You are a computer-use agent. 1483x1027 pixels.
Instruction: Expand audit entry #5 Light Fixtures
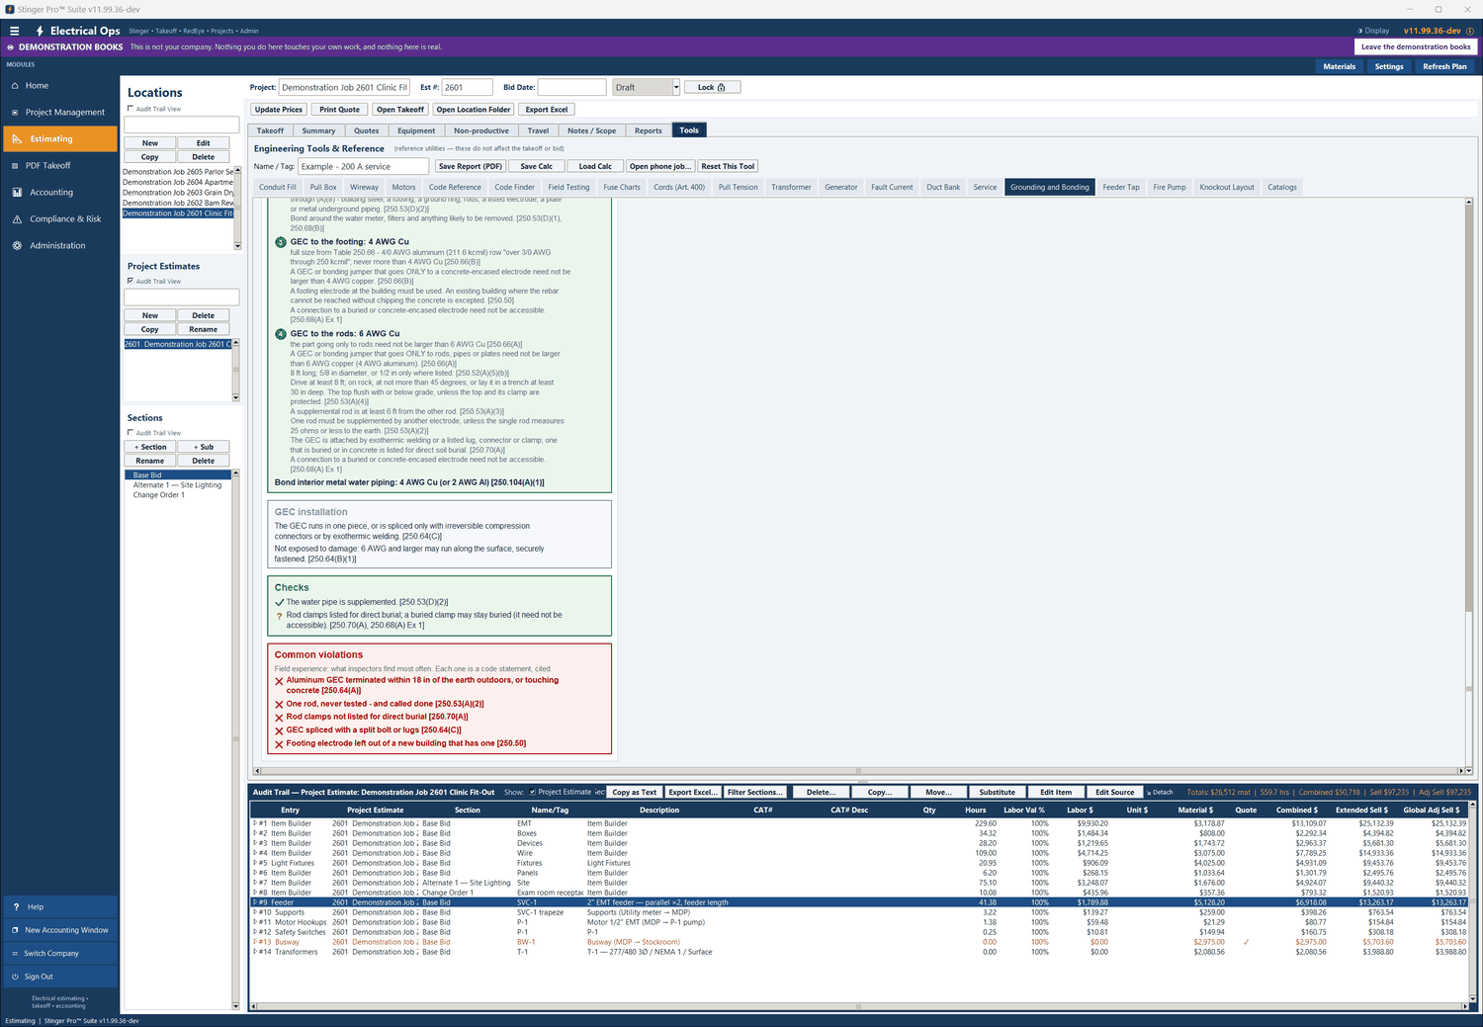[x=255, y=863]
